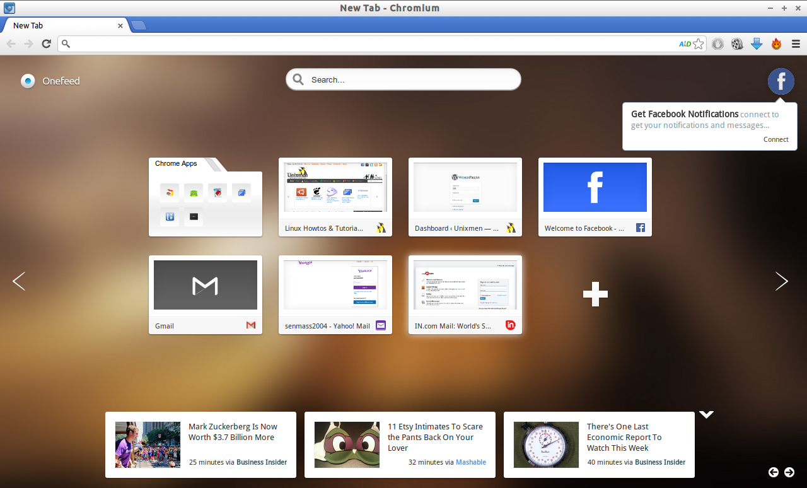Launch the blue ND Chrome app
The width and height of the screenshot is (807, 488).
pos(170,217)
